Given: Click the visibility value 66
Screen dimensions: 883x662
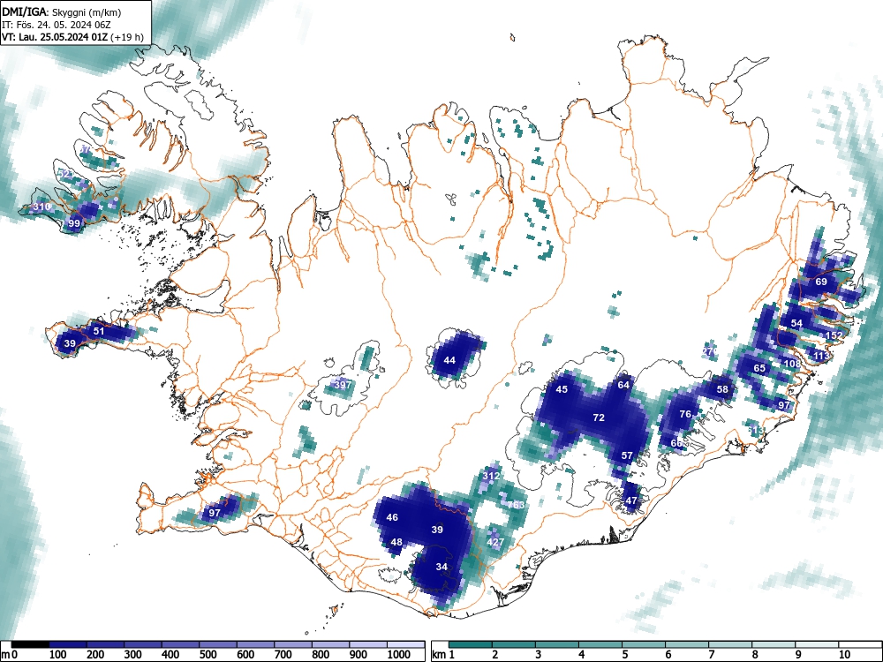Looking at the screenshot, I should point(676,443).
